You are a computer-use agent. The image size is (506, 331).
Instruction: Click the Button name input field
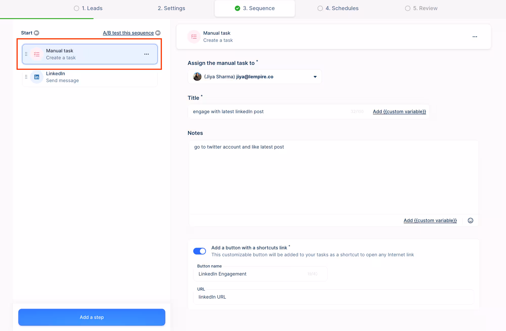coord(253,274)
